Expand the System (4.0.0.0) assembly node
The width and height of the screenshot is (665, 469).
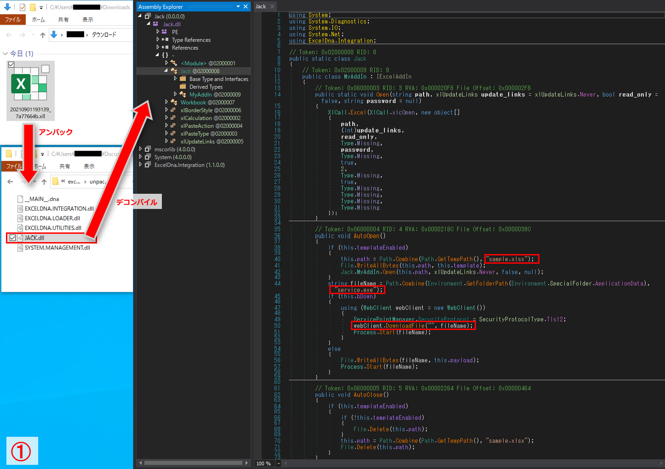pyautogui.click(x=141, y=157)
